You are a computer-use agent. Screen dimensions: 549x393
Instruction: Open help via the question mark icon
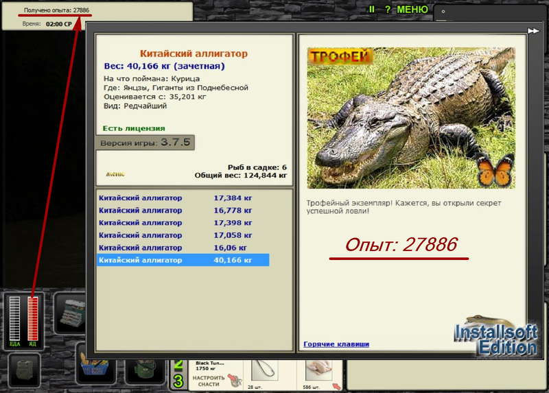click(x=388, y=10)
